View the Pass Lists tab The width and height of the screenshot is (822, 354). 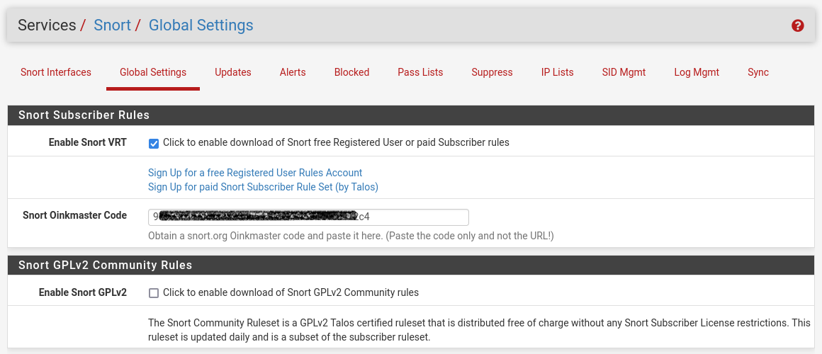(420, 72)
